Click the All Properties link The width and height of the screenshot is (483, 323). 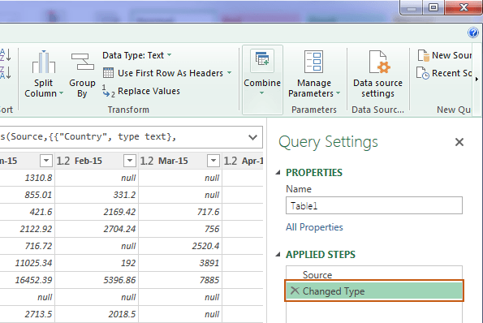[x=314, y=227]
